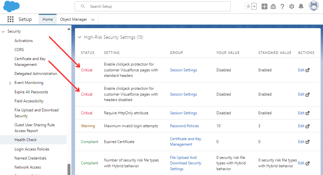Image resolution: width=323 pixels, height=175 pixels.
Task: Click the Setup gear icon
Action: coord(292,6)
